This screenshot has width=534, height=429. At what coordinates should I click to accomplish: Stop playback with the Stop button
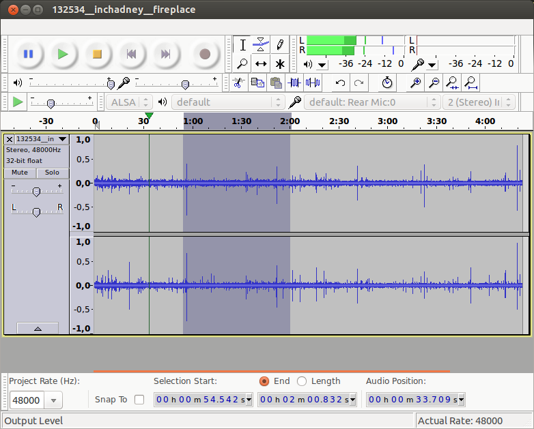97,54
